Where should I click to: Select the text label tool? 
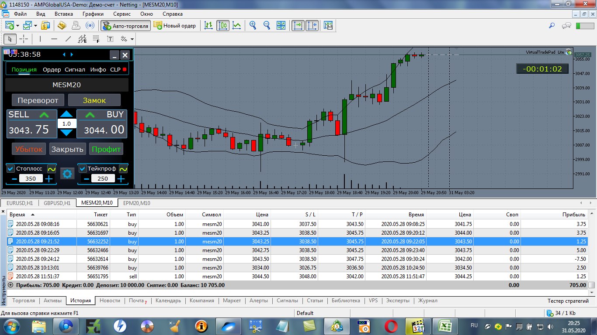coord(110,39)
